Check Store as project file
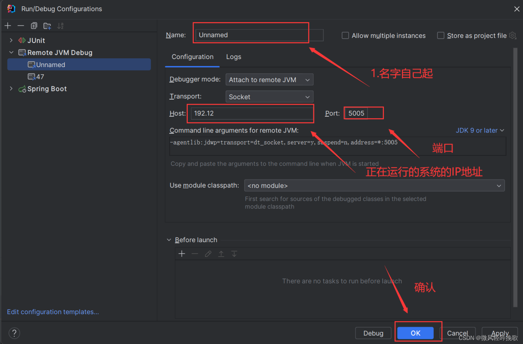Image resolution: width=523 pixels, height=344 pixels. 441,36
